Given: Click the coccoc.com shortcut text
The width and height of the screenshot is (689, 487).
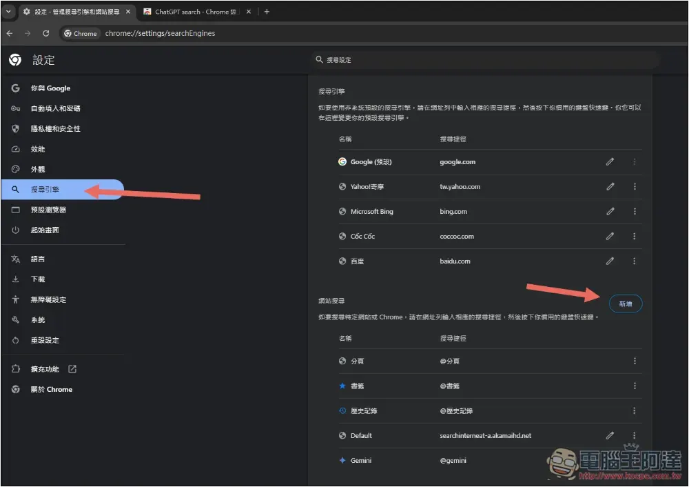Looking at the screenshot, I should 457,236.
